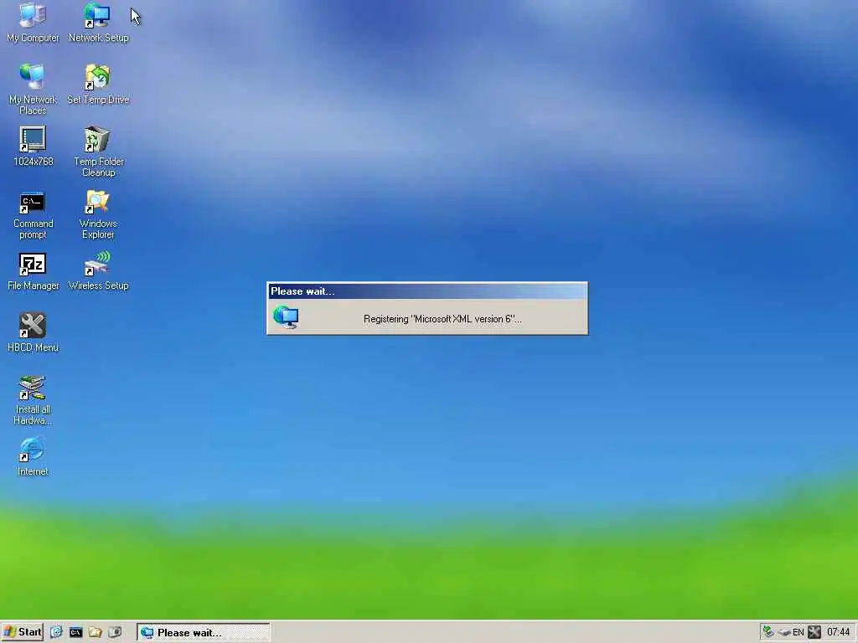Open the Command prompt desktop shortcut
Viewport: 858px width, 643px height.
[33, 215]
